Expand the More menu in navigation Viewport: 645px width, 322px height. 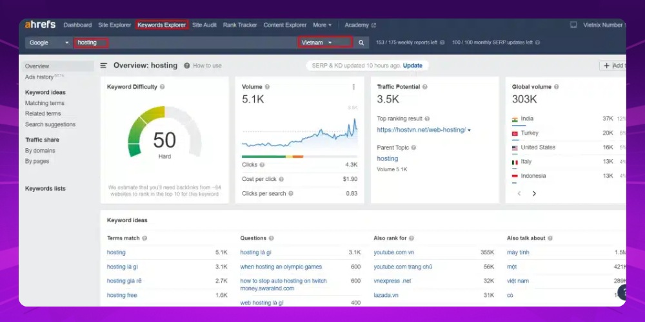coord(322,25)
